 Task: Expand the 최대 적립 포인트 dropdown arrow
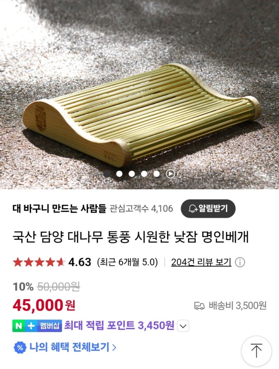point(183,326)
